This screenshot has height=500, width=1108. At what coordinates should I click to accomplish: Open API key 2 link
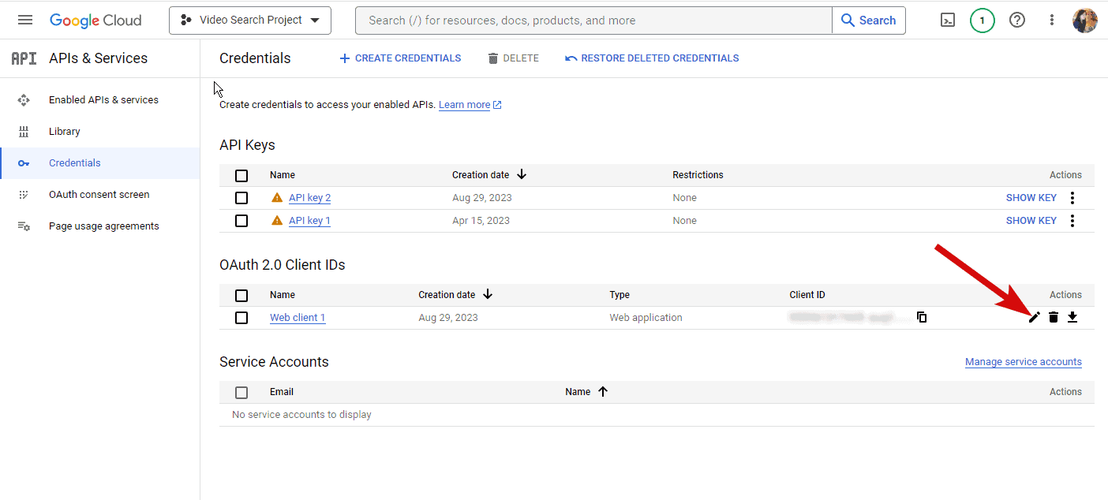309,198
